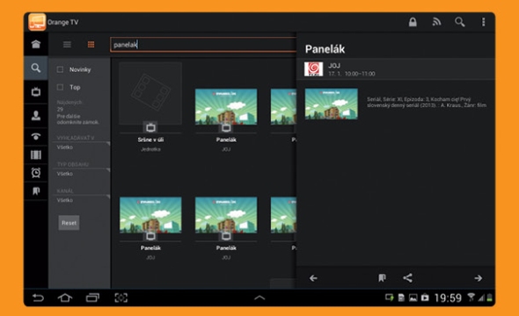Select the JOJ channel logo in detail panel
Viewport: 519px width, 316px height.
click(x=313, y=69)
